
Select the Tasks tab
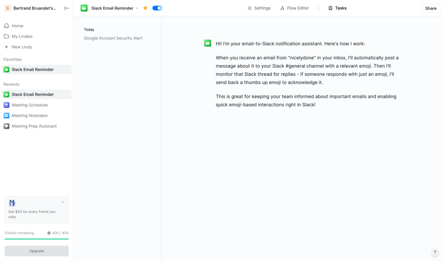[x=337, y=8]
